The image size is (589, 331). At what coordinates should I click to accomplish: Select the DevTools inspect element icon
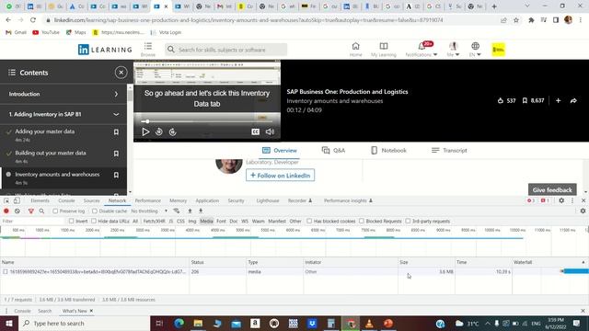(x=6, y=200)
